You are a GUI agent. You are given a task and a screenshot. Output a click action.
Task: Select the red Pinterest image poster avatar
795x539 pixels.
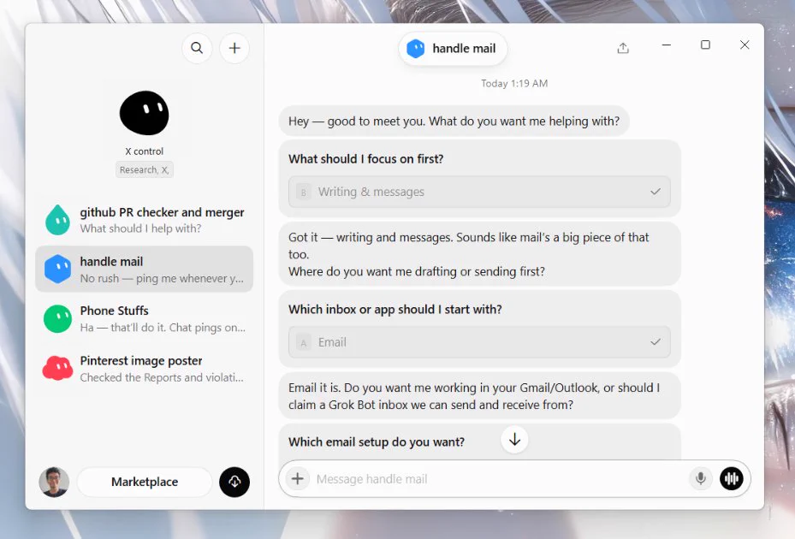58,368
